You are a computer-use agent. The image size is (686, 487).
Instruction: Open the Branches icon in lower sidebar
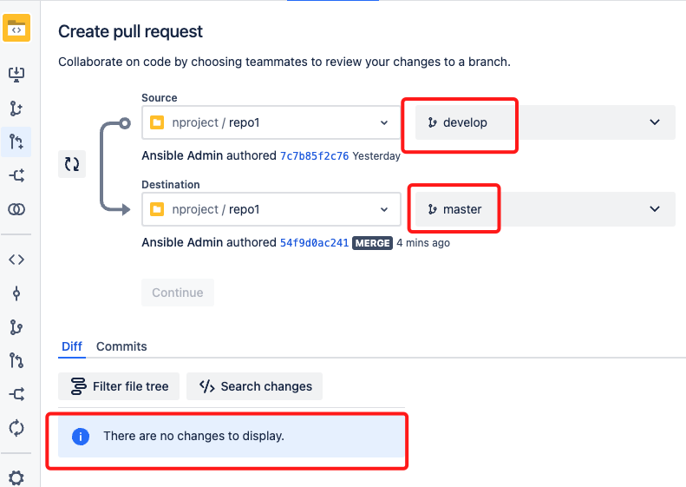(16, 327)
